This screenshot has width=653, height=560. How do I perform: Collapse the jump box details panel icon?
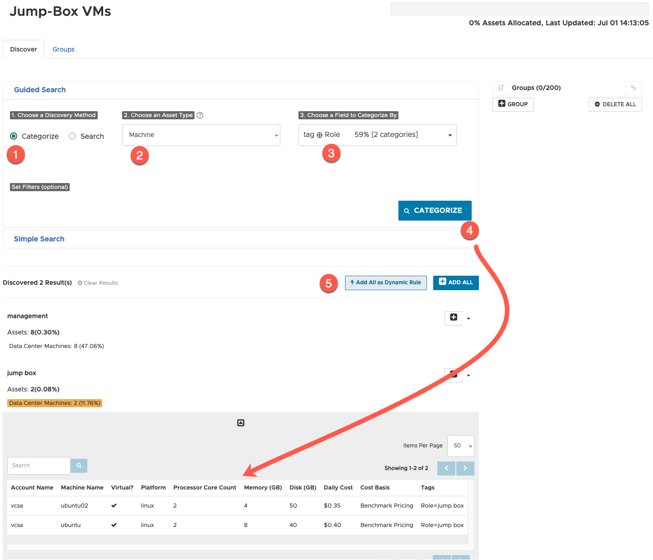pos(241,423)
